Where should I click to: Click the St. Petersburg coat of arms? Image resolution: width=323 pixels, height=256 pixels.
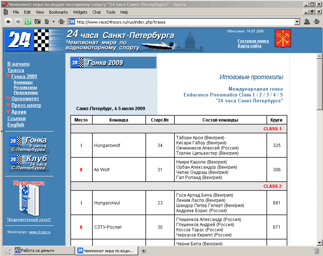283,39
